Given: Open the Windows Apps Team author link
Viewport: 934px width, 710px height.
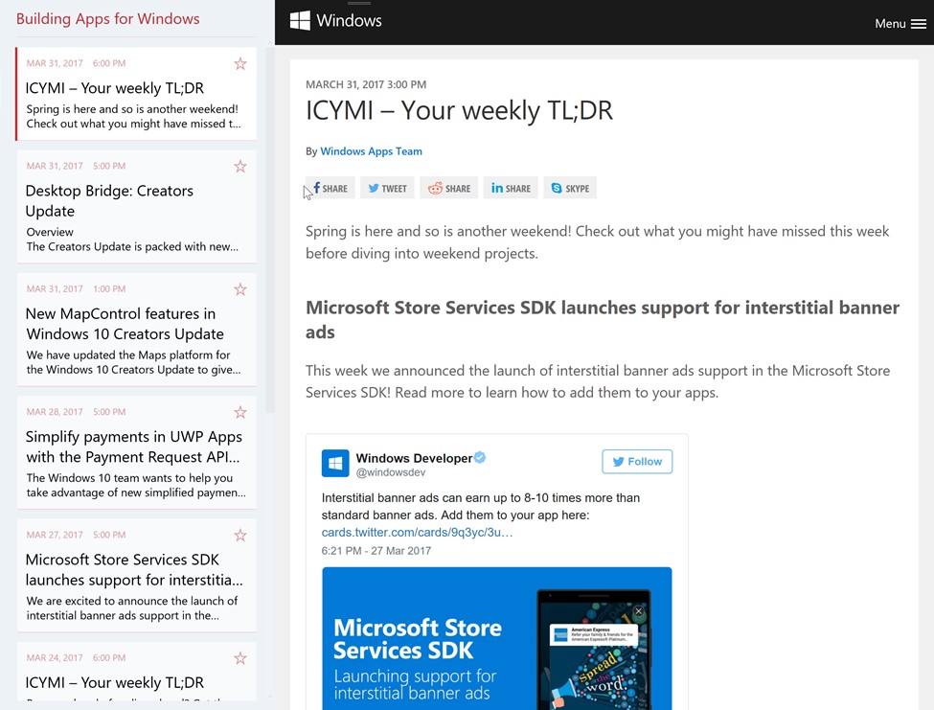Looking at the screenshot, I should [371, 151].
